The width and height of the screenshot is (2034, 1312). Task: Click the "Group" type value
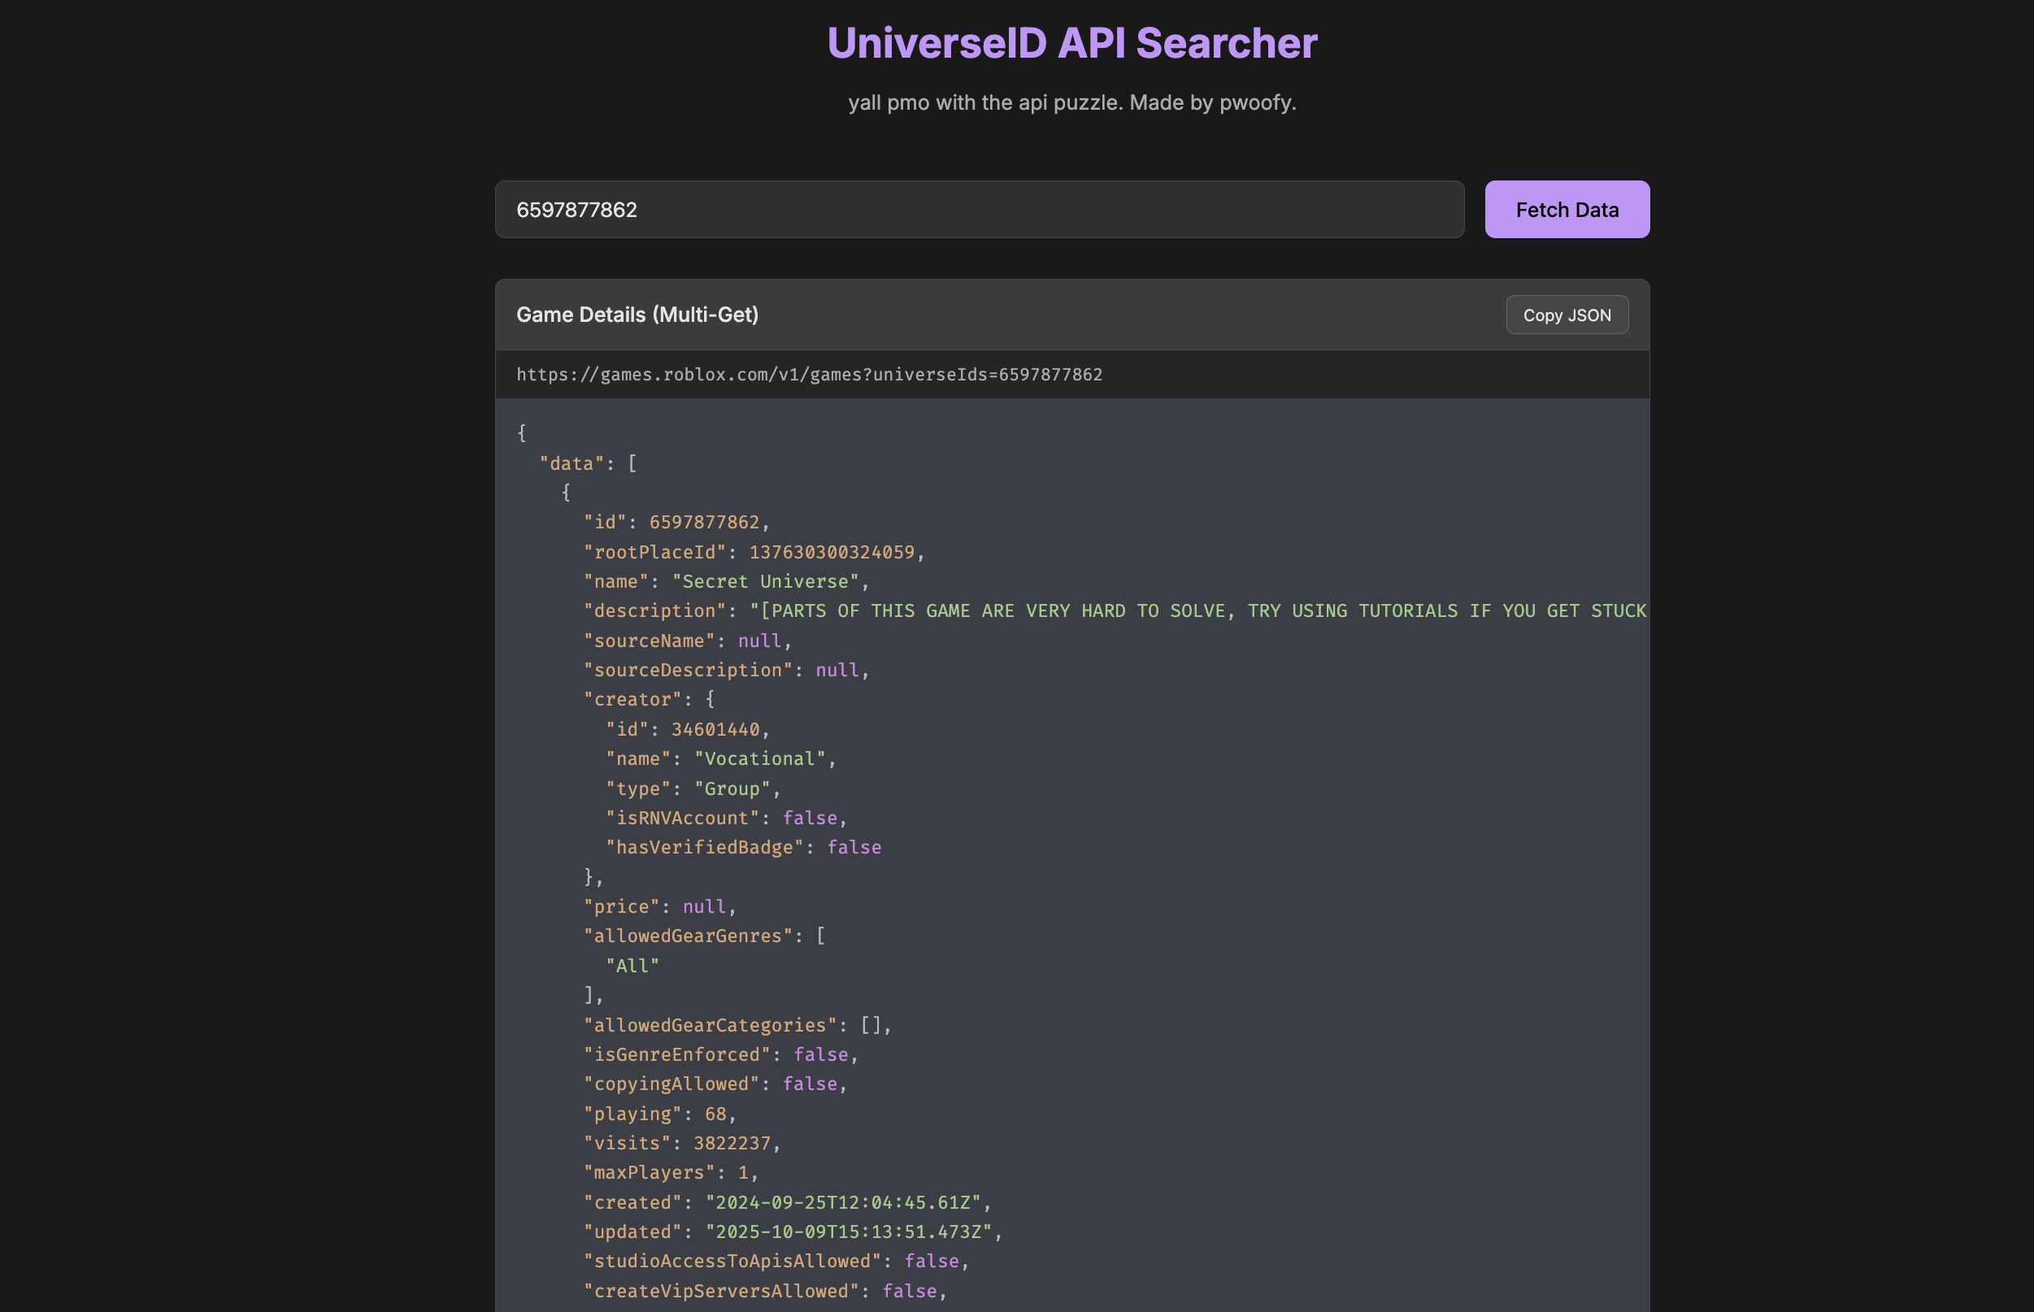click(732, 789)
